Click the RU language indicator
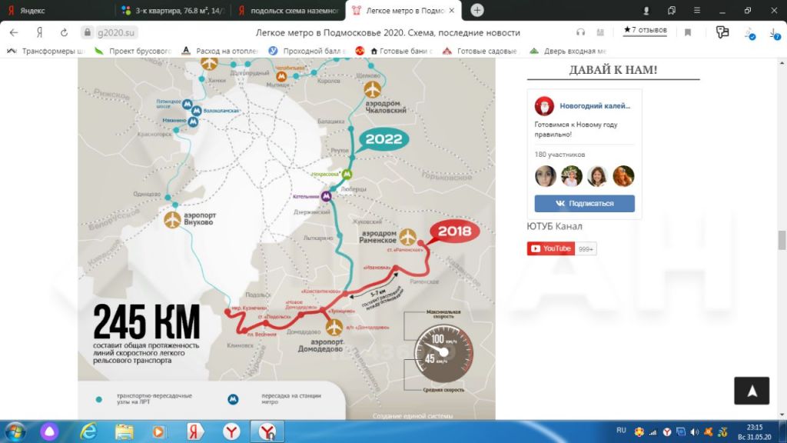 tap(621, 431)
